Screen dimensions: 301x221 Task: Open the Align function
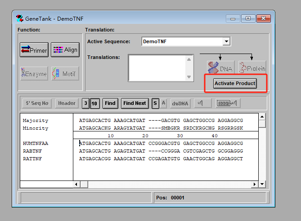[x=65, y=50]
